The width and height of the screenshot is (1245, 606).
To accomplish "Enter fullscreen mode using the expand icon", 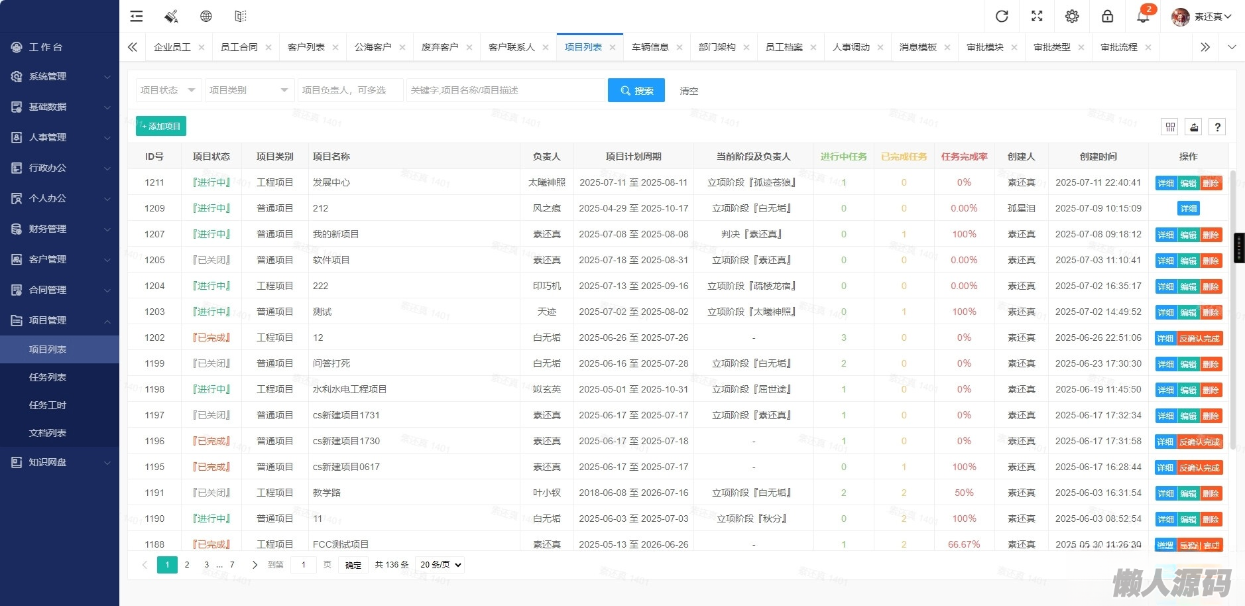I will 1037,17.
